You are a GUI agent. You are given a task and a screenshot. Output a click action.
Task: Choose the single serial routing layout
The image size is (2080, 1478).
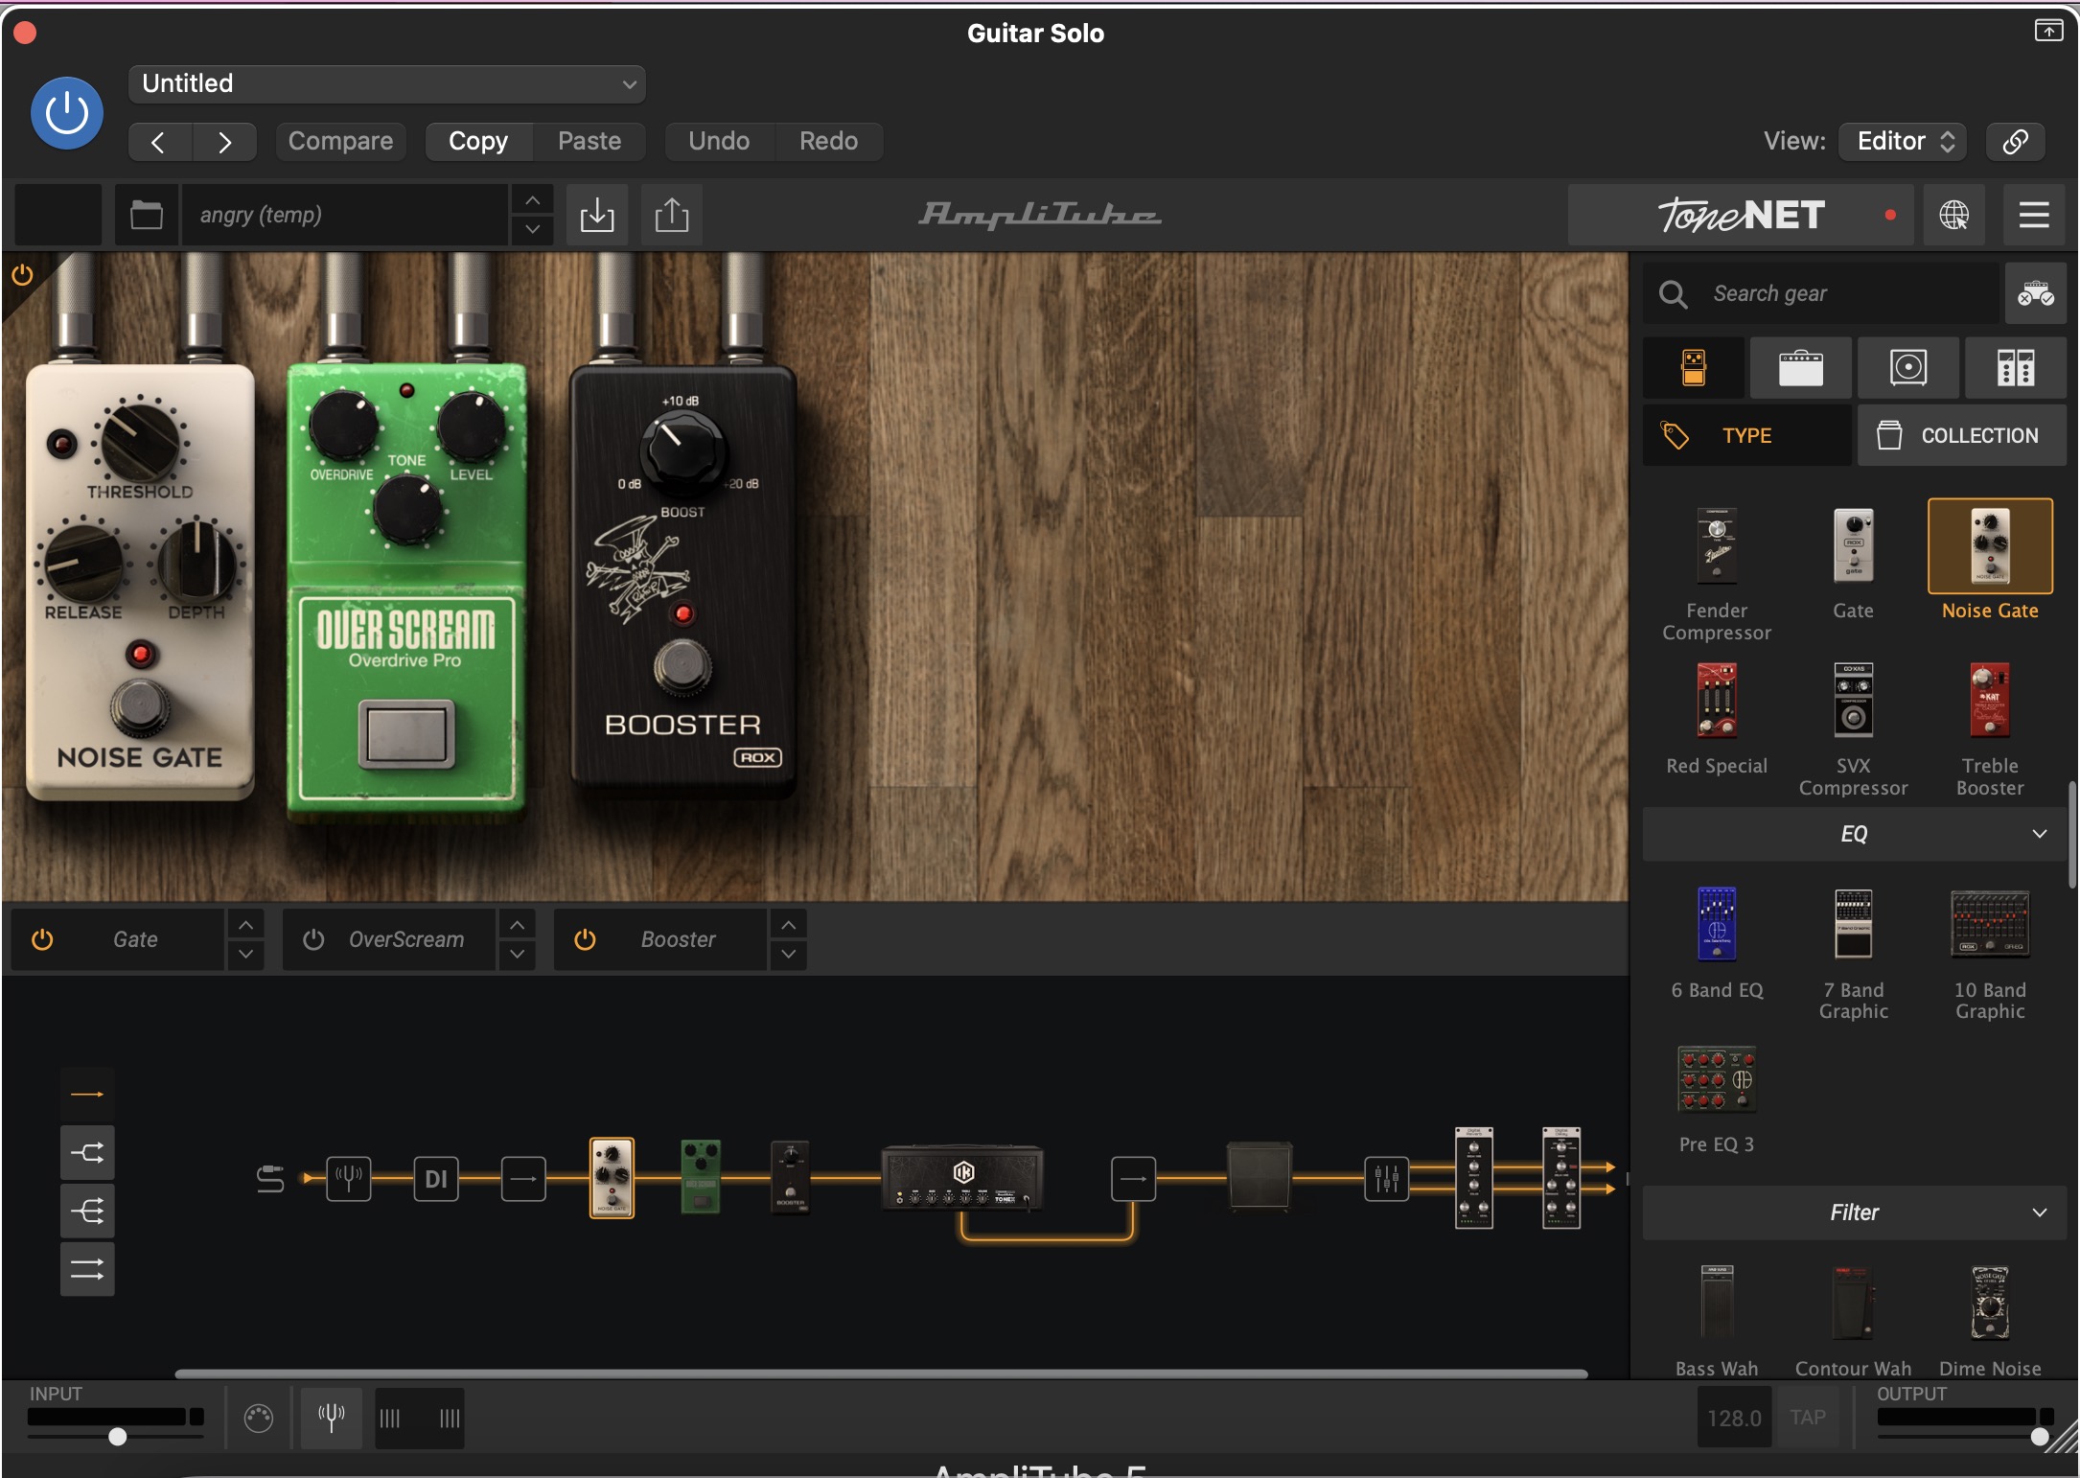[87, 1094]
